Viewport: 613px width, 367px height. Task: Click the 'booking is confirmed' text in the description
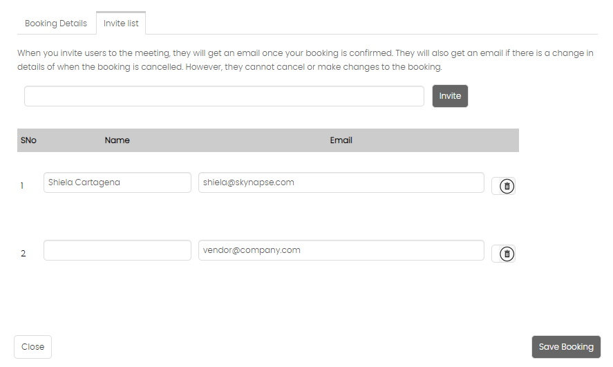coord(349,53)
